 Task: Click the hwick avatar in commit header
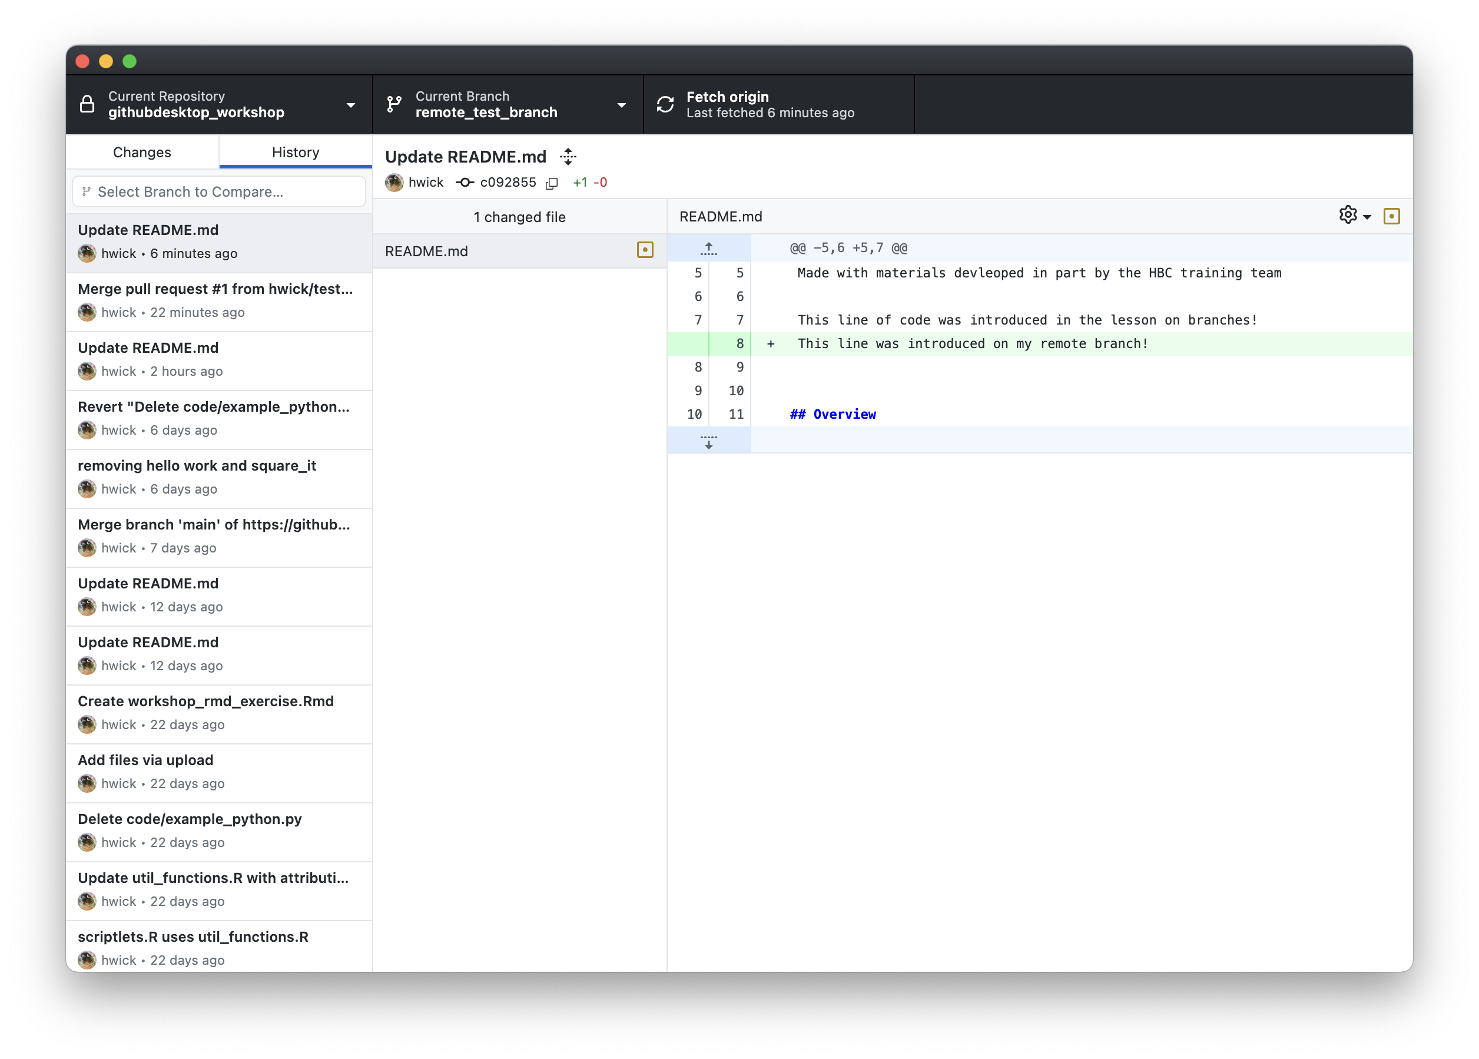point(394,183)
